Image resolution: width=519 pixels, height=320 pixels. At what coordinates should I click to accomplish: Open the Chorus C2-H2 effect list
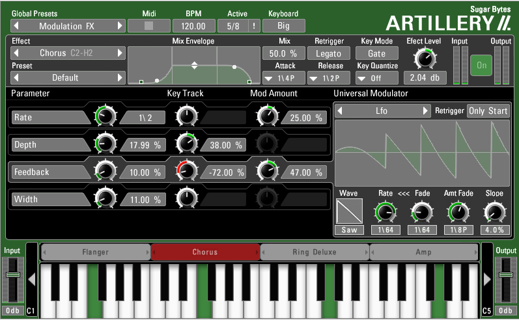coord(66,53)
